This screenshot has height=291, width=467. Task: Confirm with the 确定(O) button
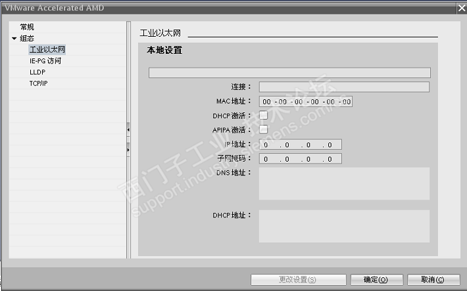pos(377,280)
